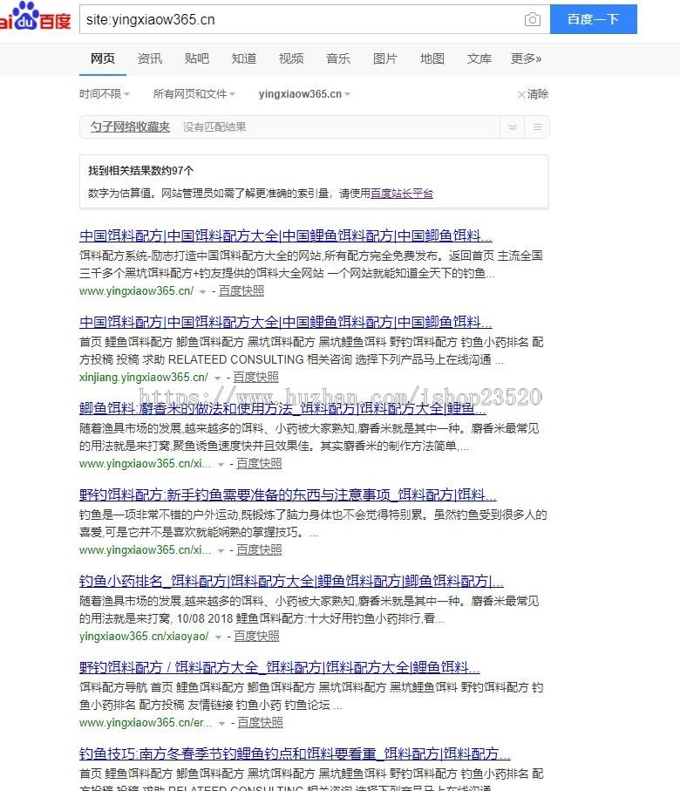This screenshot has width=680, height=791.
Task: Expand the bookmark bar double-chevron icon
Action: point(512,126)
